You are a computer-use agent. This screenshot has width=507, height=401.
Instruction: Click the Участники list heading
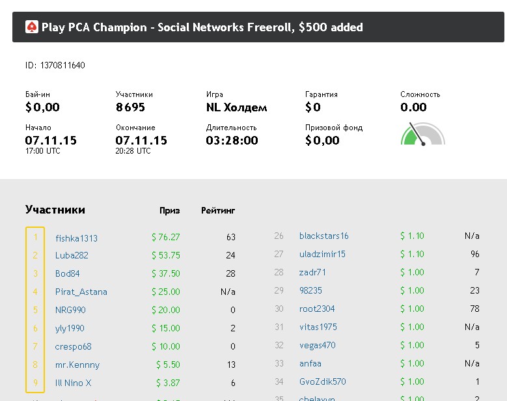point(55,210)
